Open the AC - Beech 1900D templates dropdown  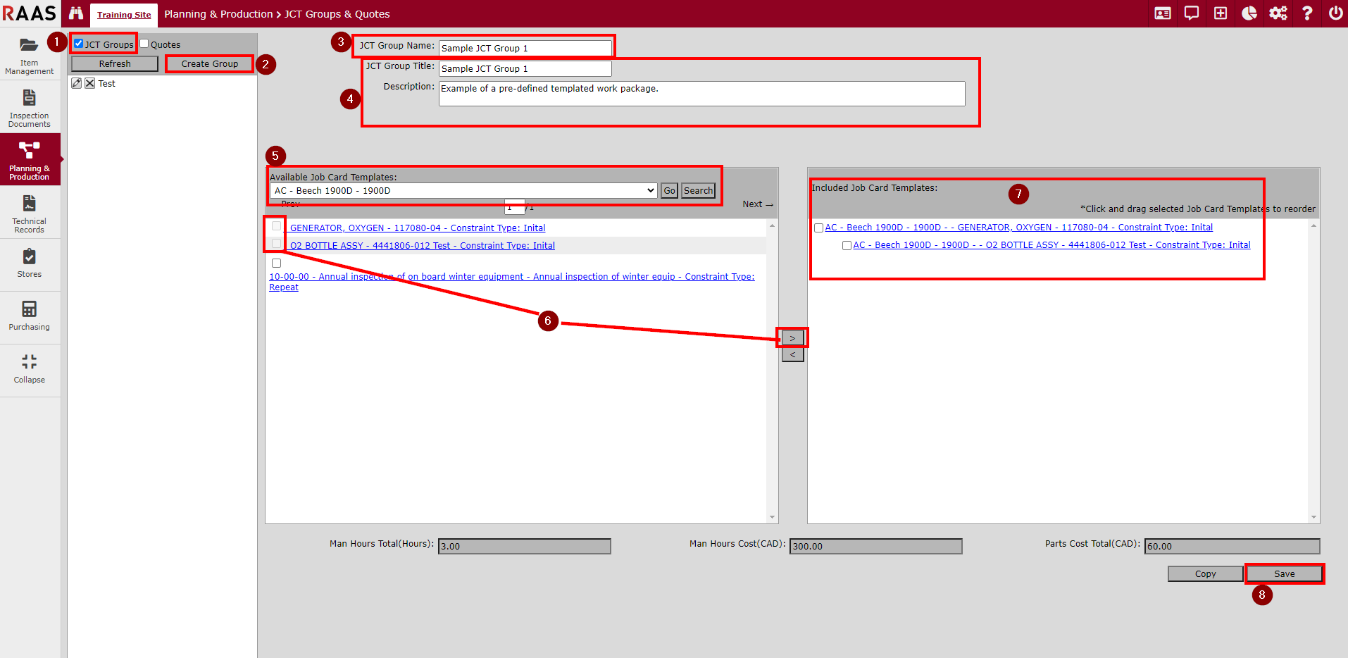click(x=463, y=191)
